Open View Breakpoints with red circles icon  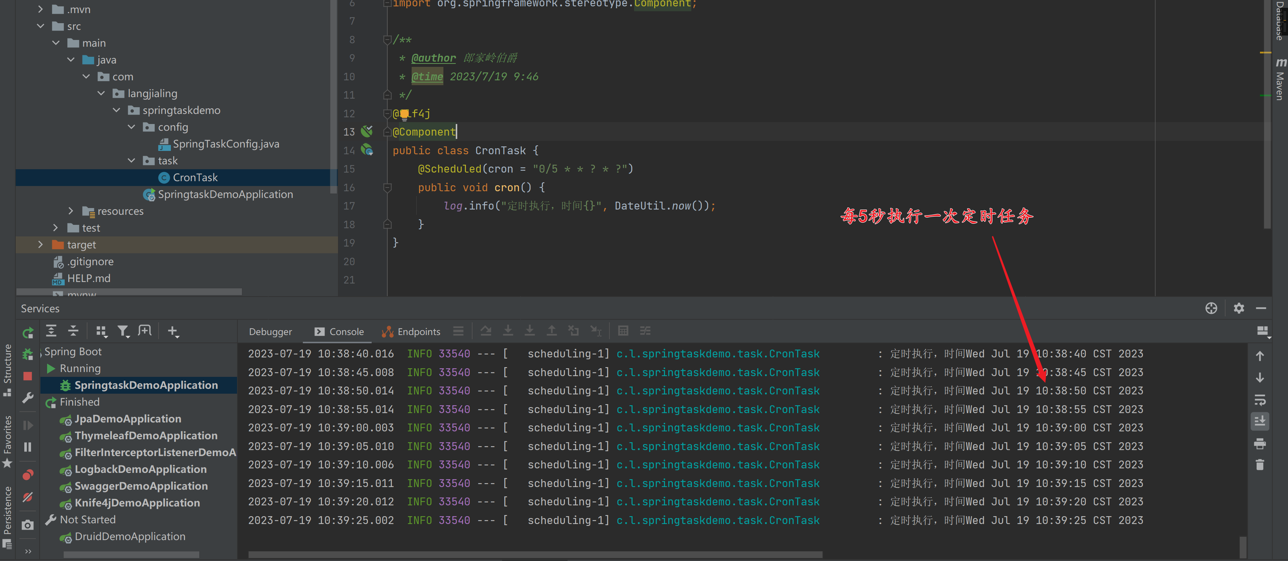28,475
